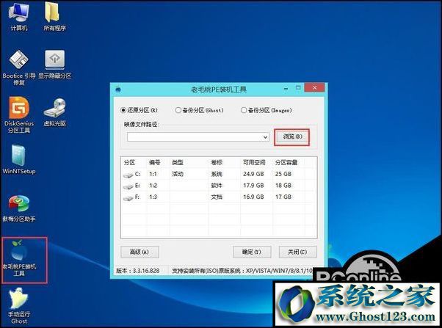Select the 备份分区 (Imagex) radio option
442x328 pixels.
pos(266,110)
